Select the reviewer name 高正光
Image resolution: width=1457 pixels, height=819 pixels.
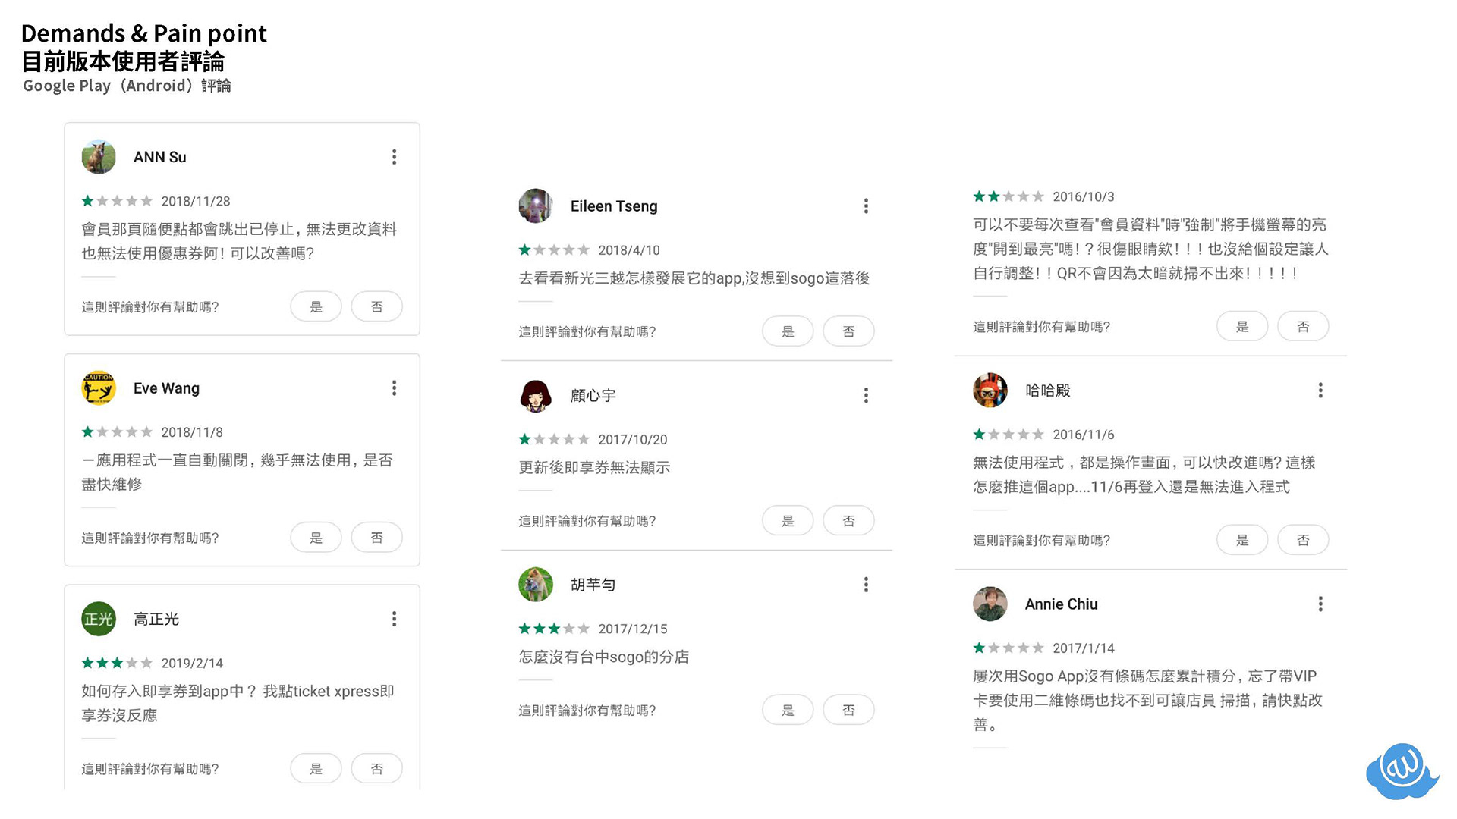156,619
